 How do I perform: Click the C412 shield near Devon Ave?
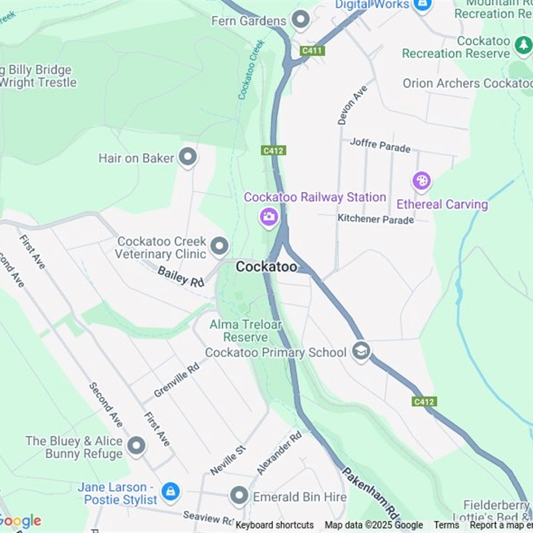[273, 151]
